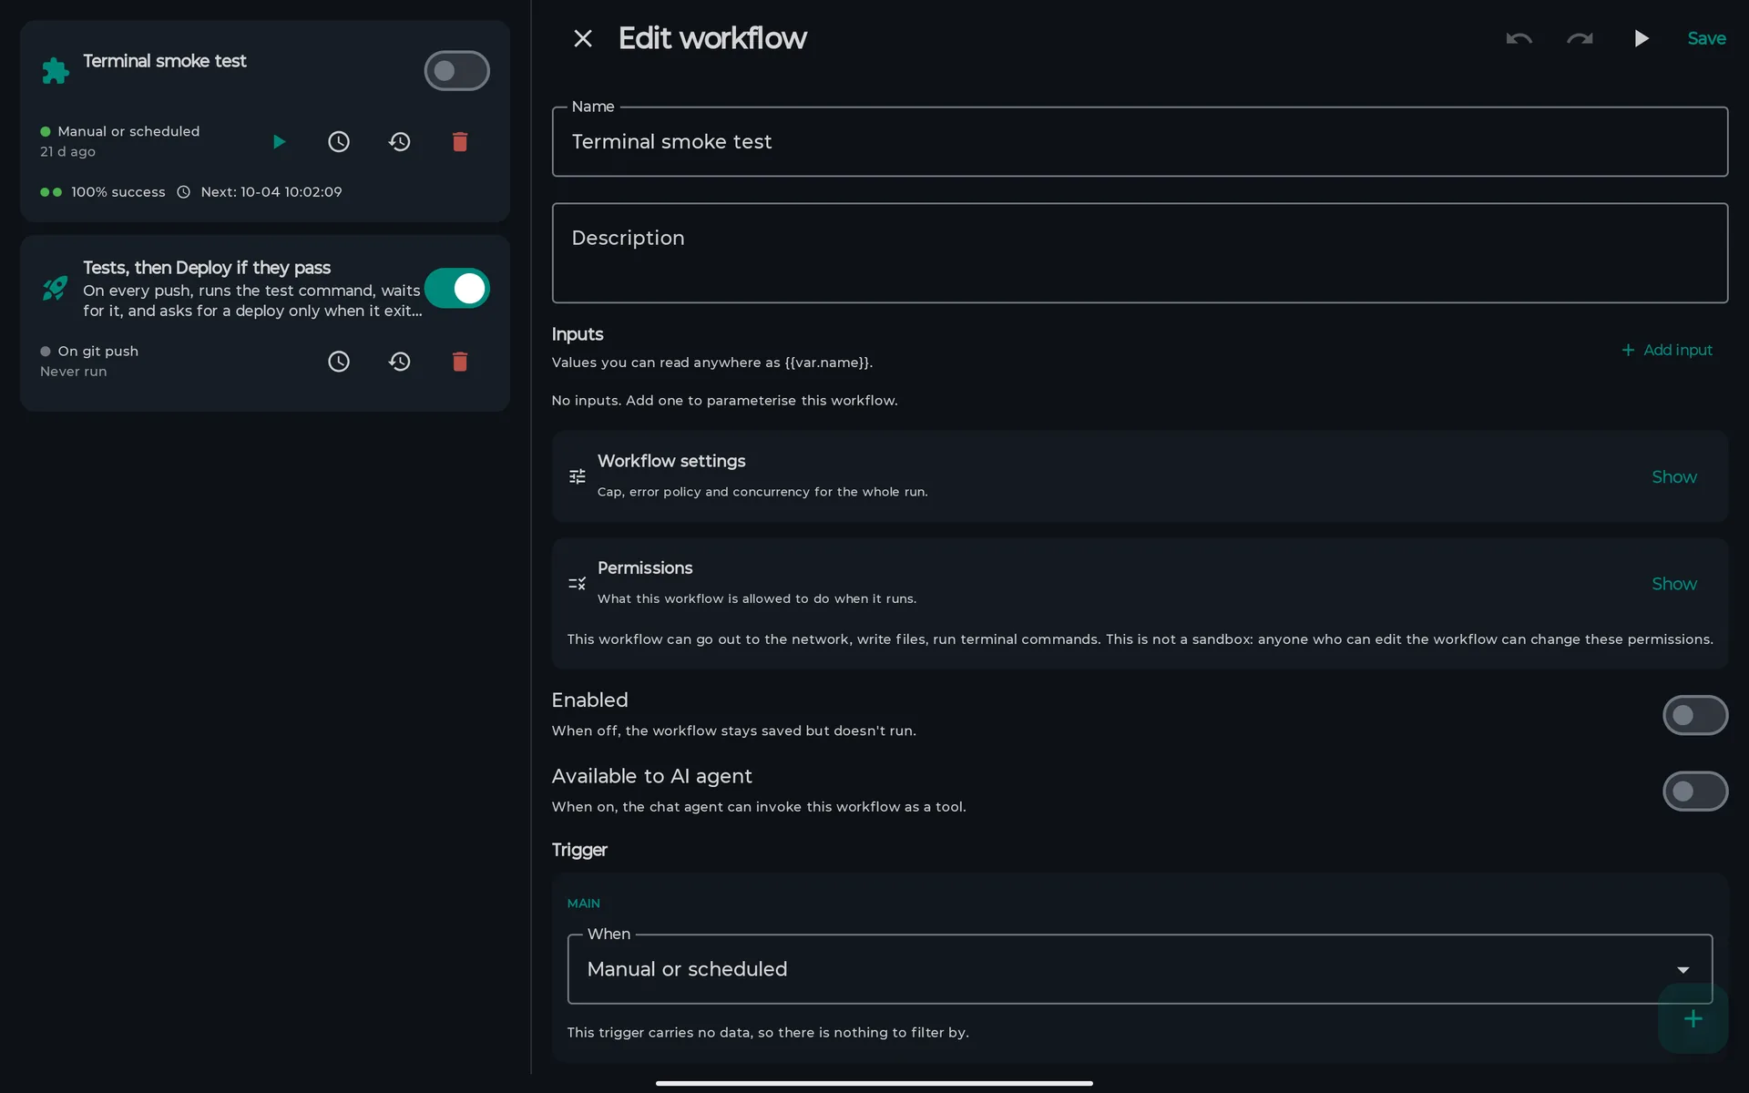
Task: View run history of Tests, then Deploy workflow
Action: pyautogui.click(x=399, y=362)
